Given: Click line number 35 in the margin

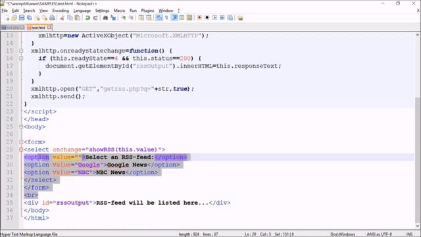Looking at the screenshot, I should tap(9, 203).
